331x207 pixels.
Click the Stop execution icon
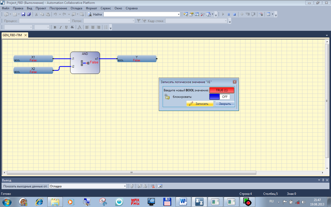coord(234,14)
